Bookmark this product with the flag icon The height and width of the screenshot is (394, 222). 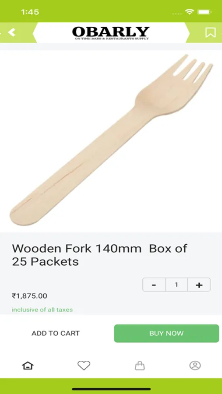(x=211, y=32)
